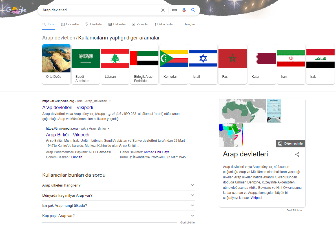The image size is (336, 226).
Task: Open the Daha fazla three-dot menu
Action: (x=163, y=24)
